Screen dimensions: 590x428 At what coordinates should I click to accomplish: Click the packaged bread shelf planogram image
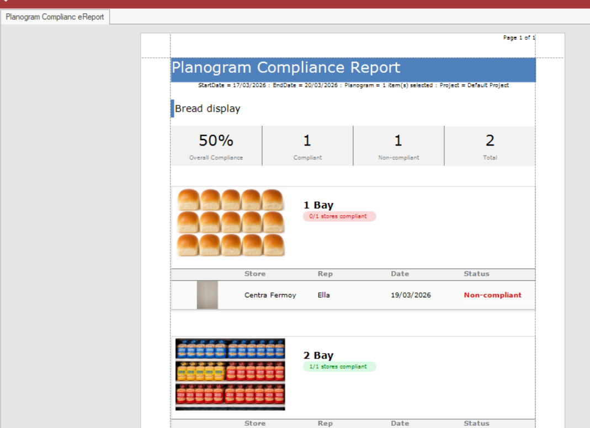point(230,374)
